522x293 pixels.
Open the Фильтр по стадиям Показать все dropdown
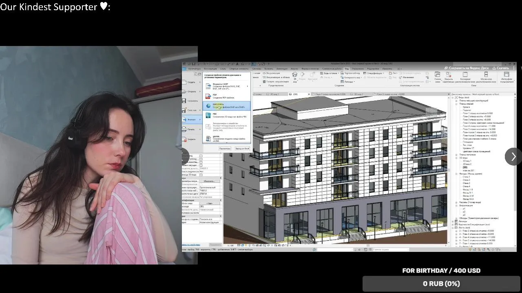(210, 219)
